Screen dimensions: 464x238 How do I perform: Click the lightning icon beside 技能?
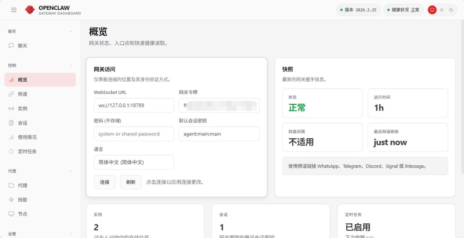click(x=11, y=199)
